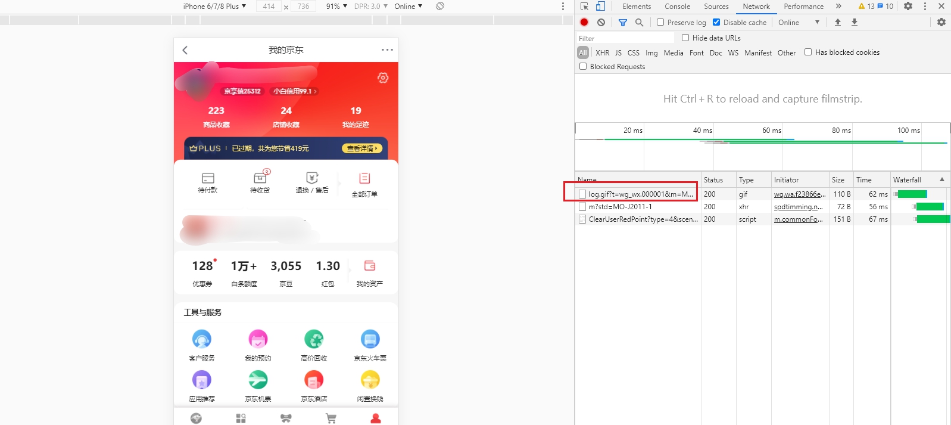
Task: Toggle the network filter funnel icon
Action: [623, 22]
